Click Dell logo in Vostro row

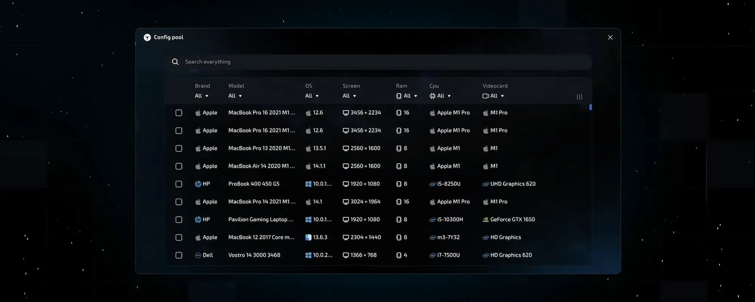[x=198, y=255]
